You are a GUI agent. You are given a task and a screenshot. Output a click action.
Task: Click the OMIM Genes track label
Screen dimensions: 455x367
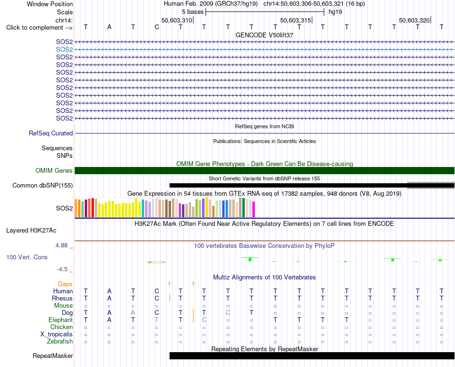(54, 170)
